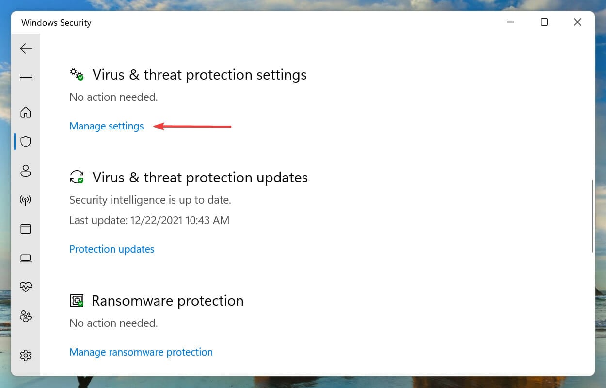
Task: Open Family options sidebar icon
Action: (26, 316)
